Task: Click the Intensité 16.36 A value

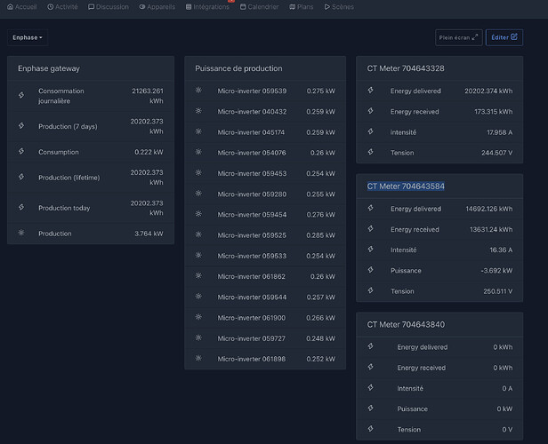Action: click(x=501, y=250)
